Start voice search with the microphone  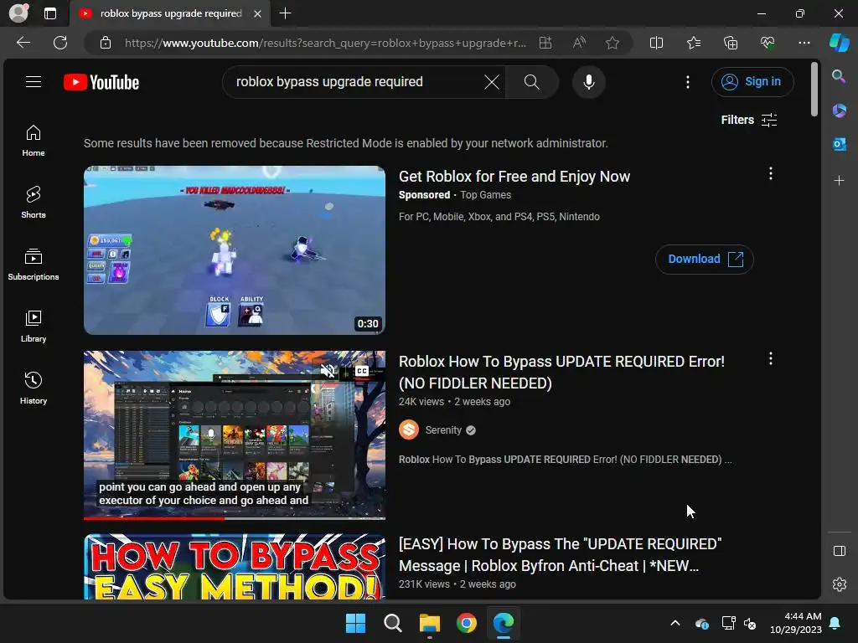[589, 82]
